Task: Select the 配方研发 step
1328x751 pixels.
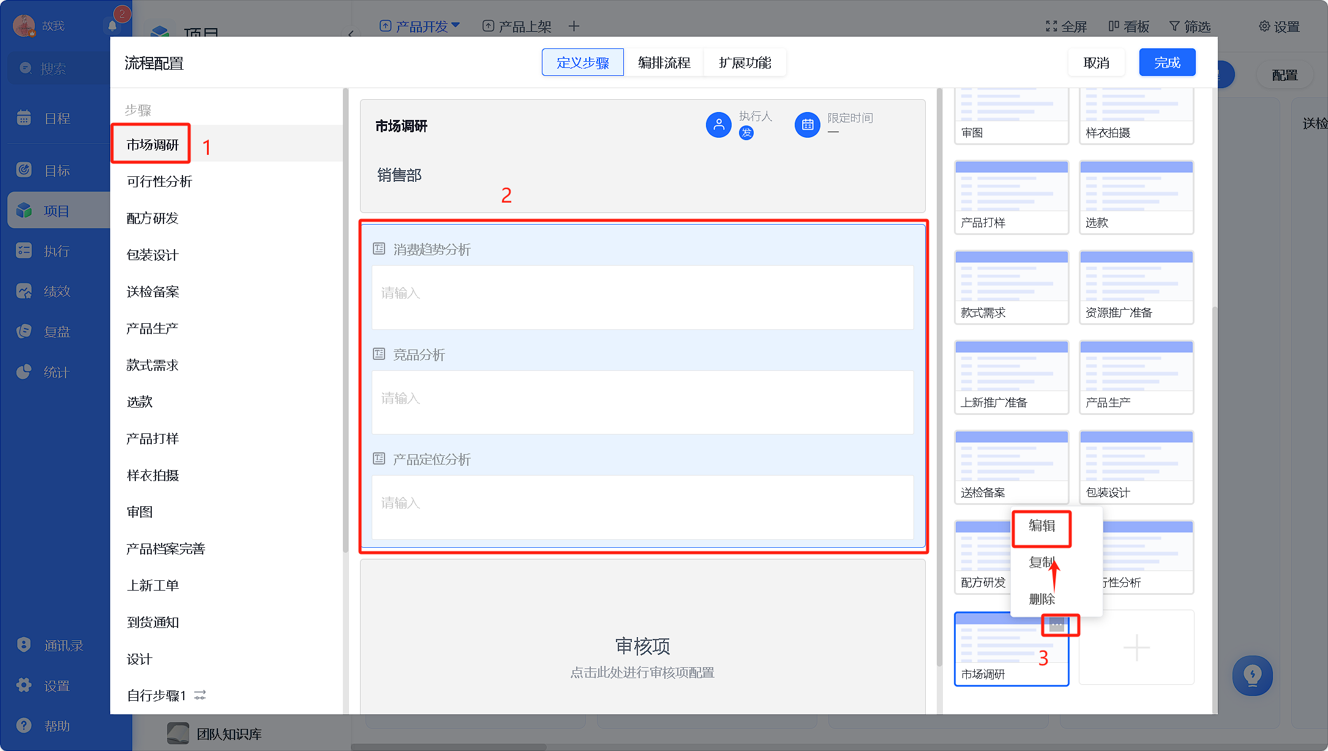Action: click(227, 218)
